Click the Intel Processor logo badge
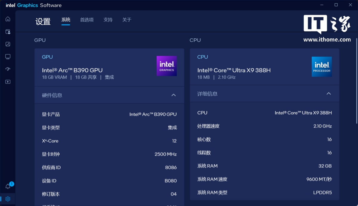 point(322,67)
